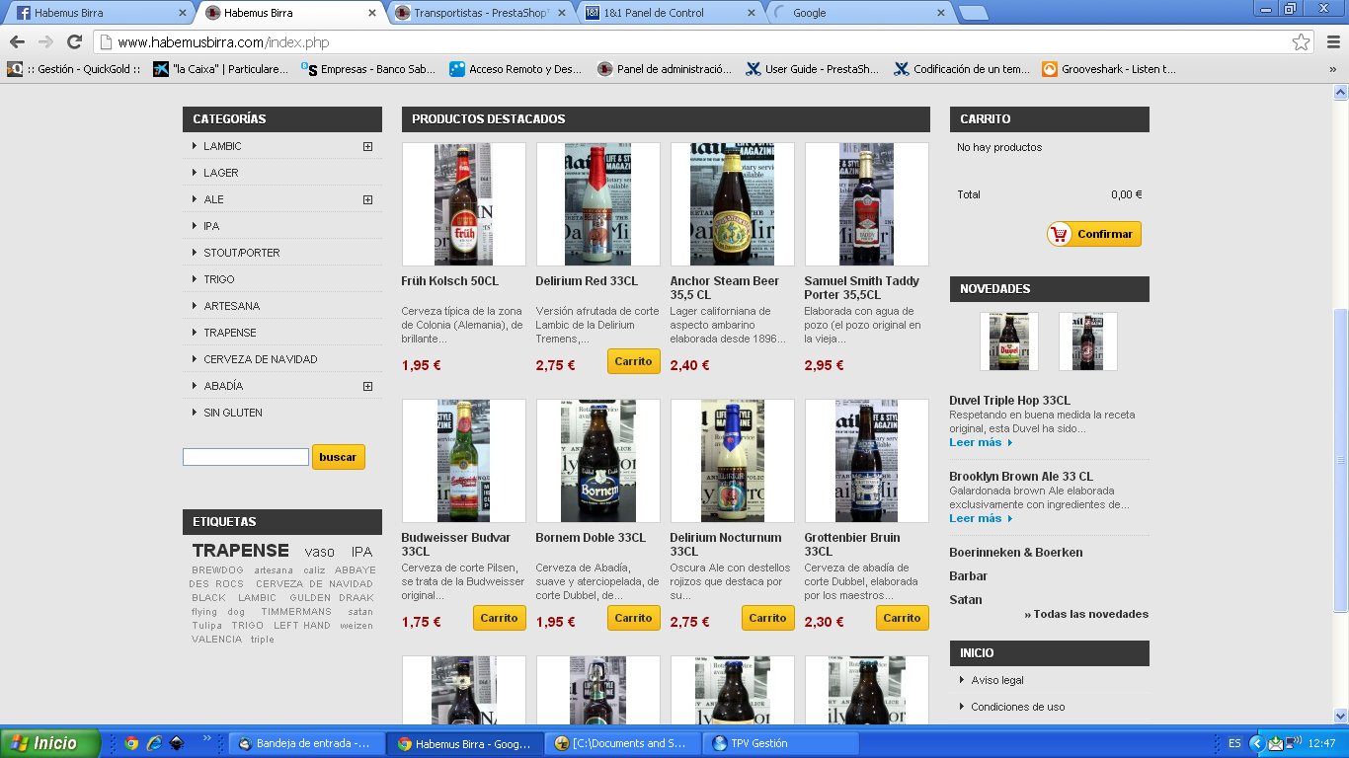Click the Früh Kolsch bottle thumbnail
Screen dimensions: 1349x758
(x=464, y=204)
